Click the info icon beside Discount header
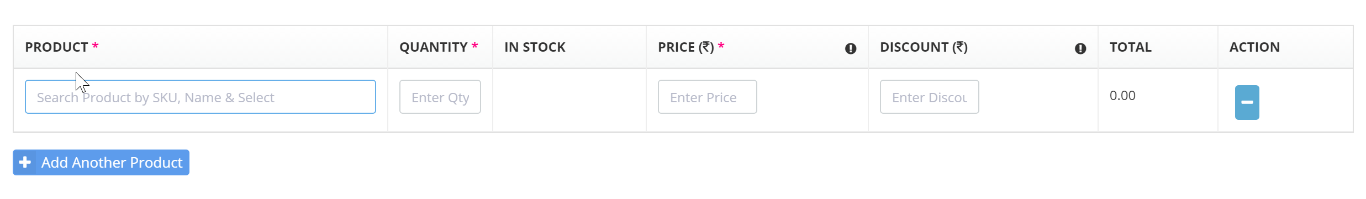Viewport: 1366px width, 199px height. [x=1080, y=48]
